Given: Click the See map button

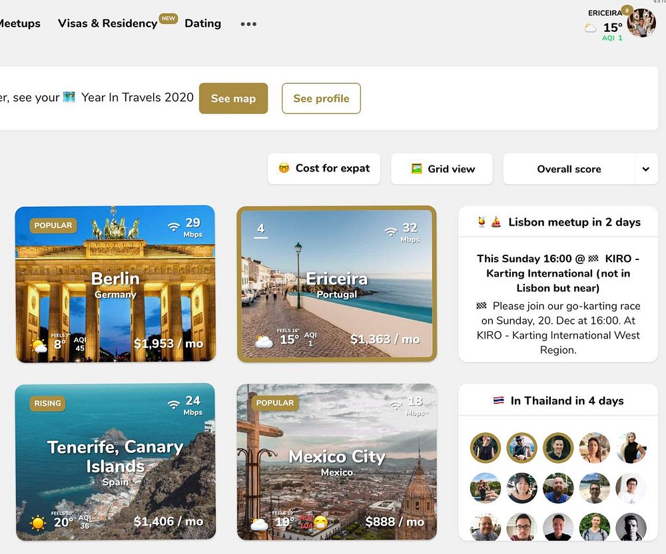Looking at the screenshot, I should pyautogui.click(x=233, y=98).
